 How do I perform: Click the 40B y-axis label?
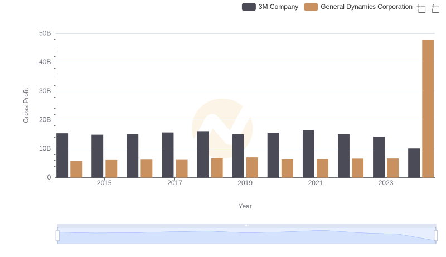[45, 62]
